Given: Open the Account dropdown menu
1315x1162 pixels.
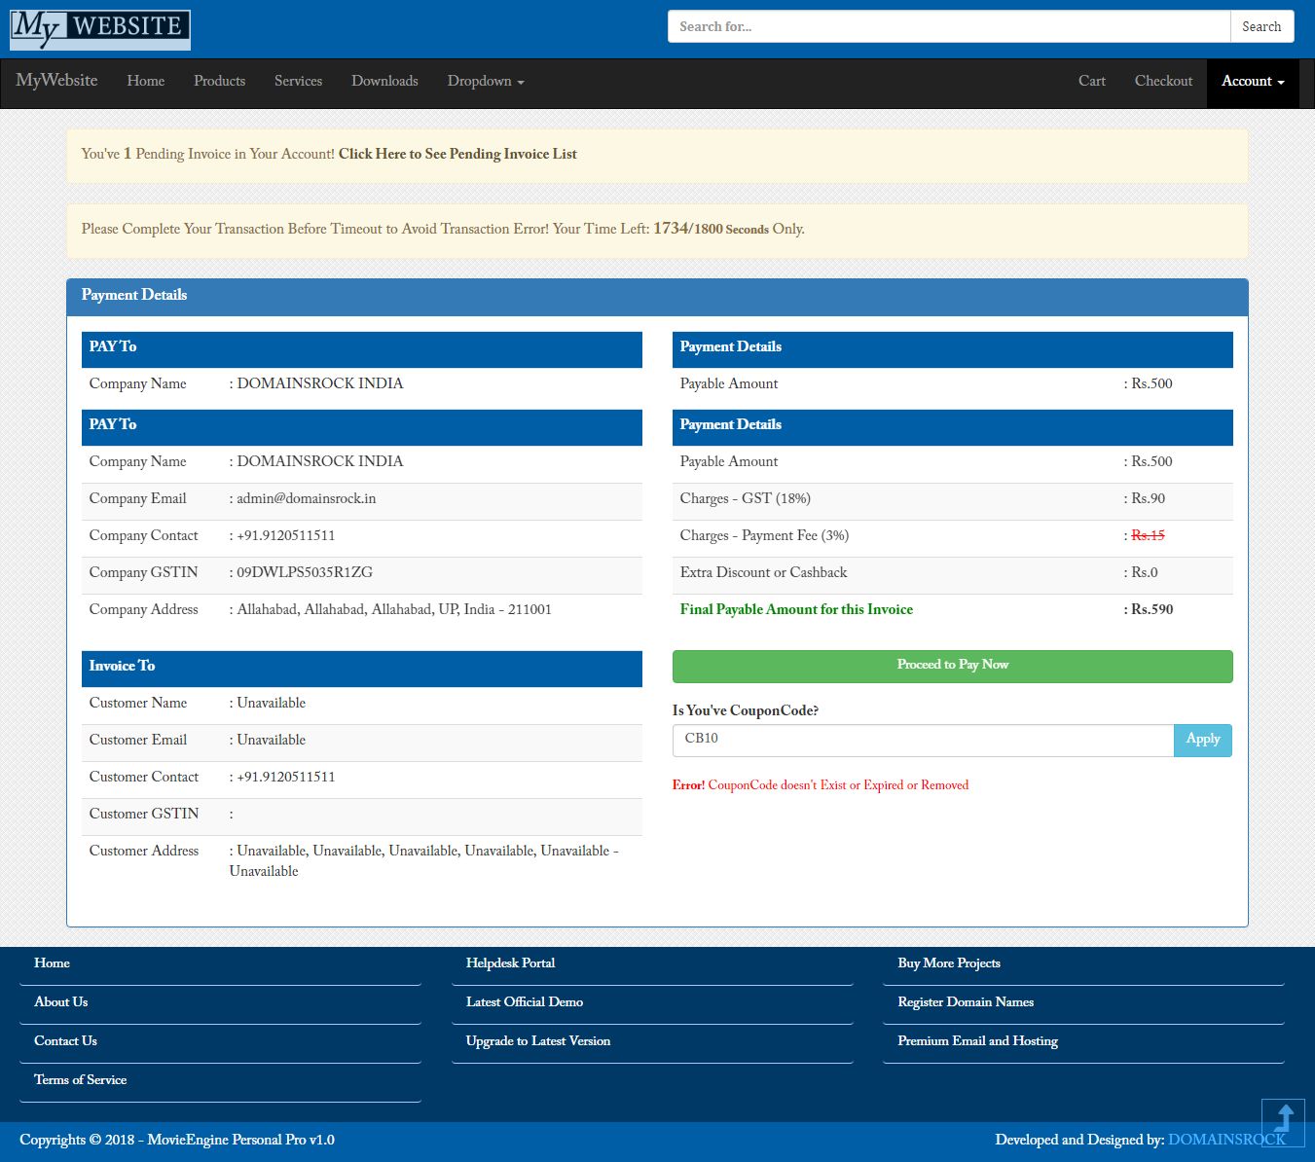Looking at the screenshot, I should (x=1253, y=82).
